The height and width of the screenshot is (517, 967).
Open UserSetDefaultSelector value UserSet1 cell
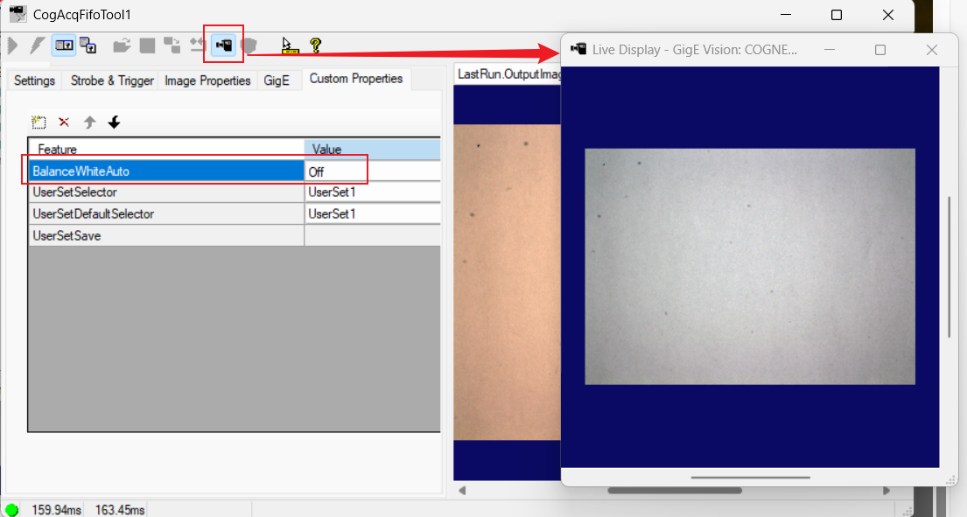pos(373,213)
